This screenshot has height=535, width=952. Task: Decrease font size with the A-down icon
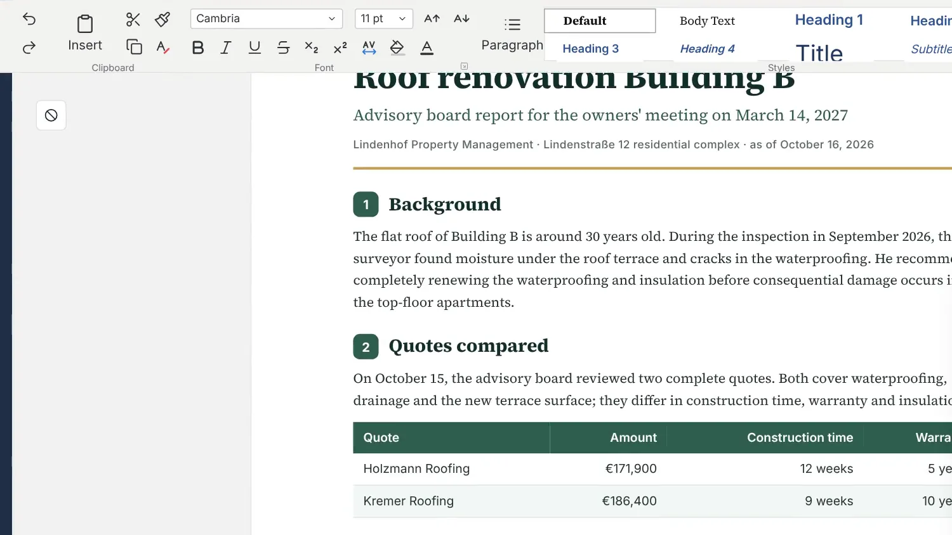(x=462, y=18)
